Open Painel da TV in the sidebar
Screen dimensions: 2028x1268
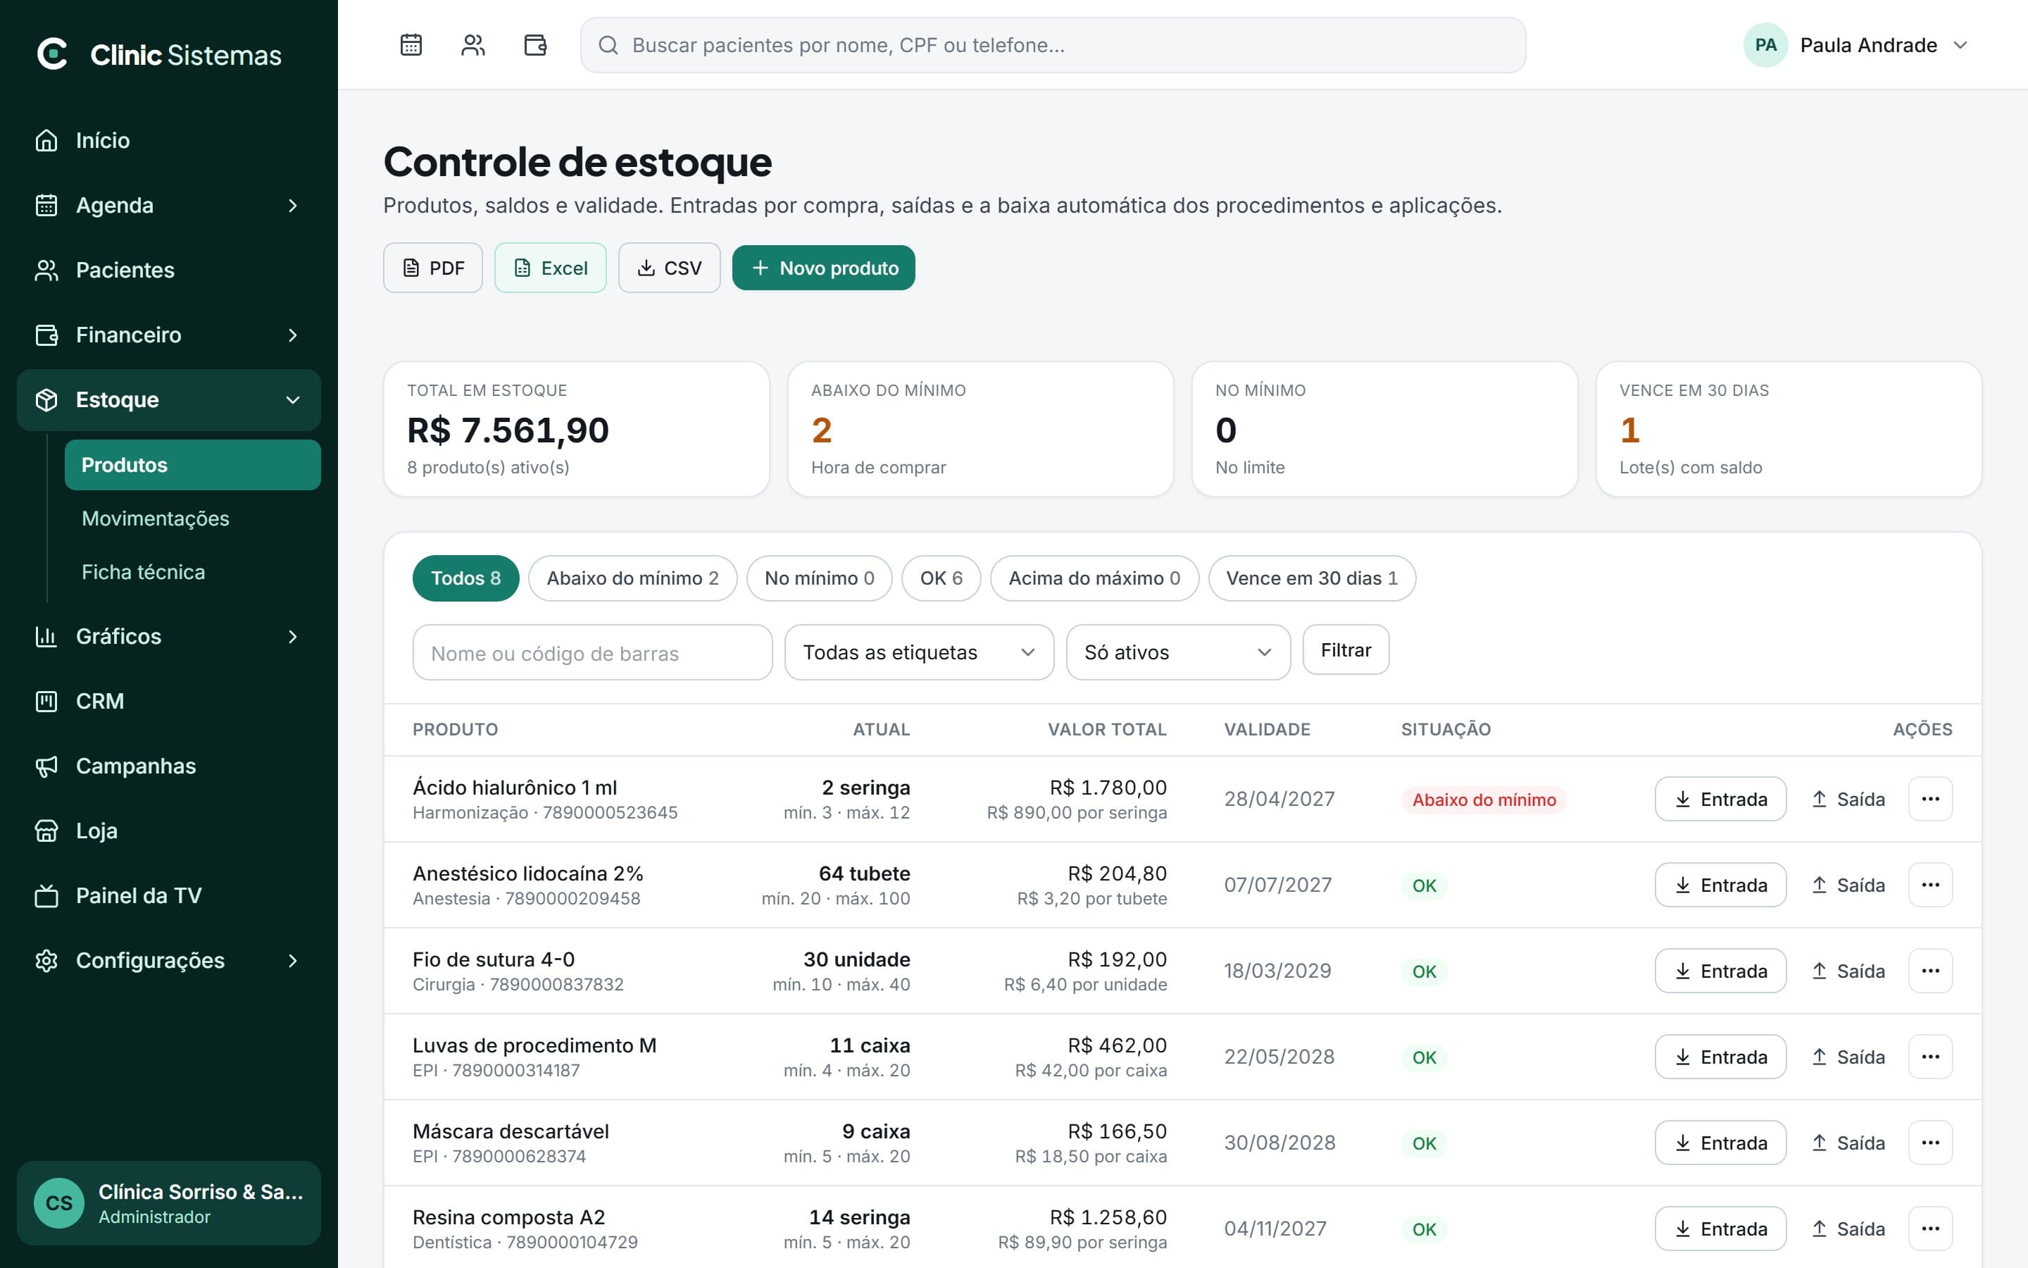click(x=168, y=895)
